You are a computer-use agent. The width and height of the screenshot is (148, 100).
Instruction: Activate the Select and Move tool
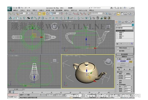coord(44,14)
